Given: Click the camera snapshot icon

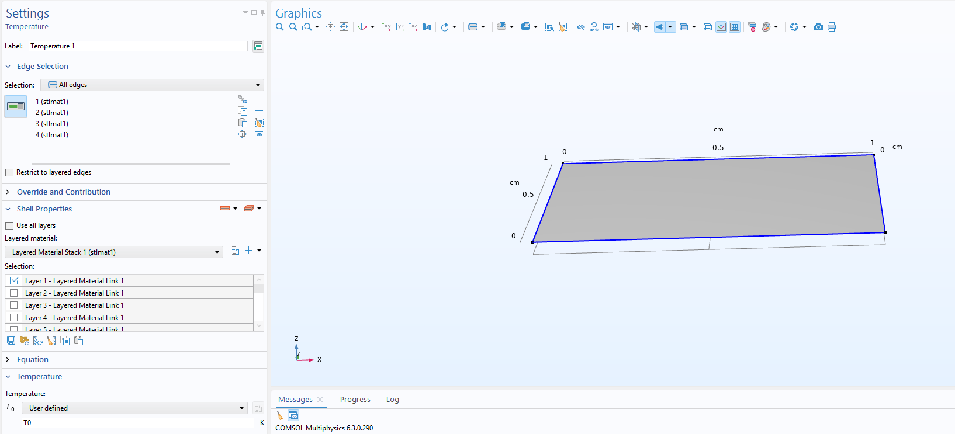Looking at the screenshot, I should click(818, 27).
